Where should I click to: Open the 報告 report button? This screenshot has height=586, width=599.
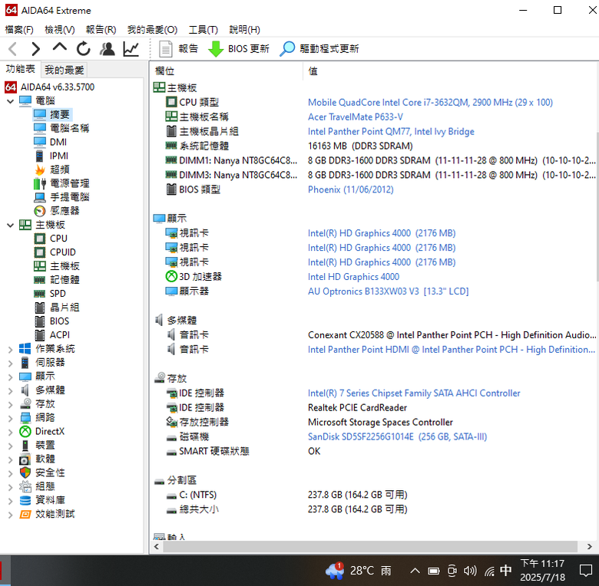[x=178, y=49]
